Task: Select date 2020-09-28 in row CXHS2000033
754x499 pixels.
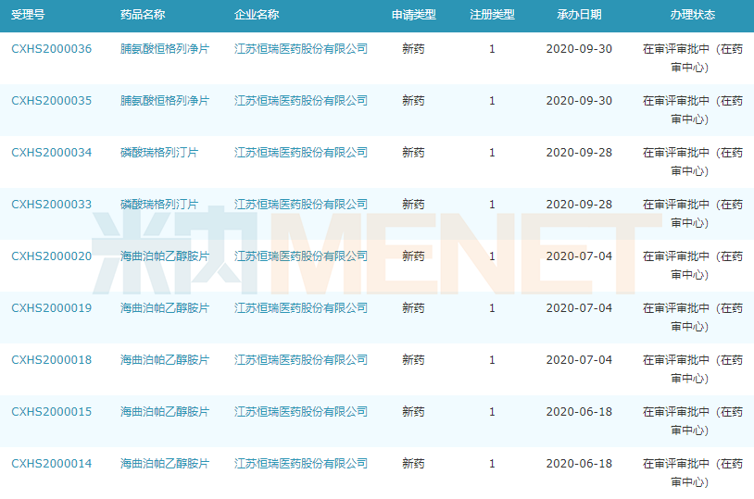Action: pos(579,205)
